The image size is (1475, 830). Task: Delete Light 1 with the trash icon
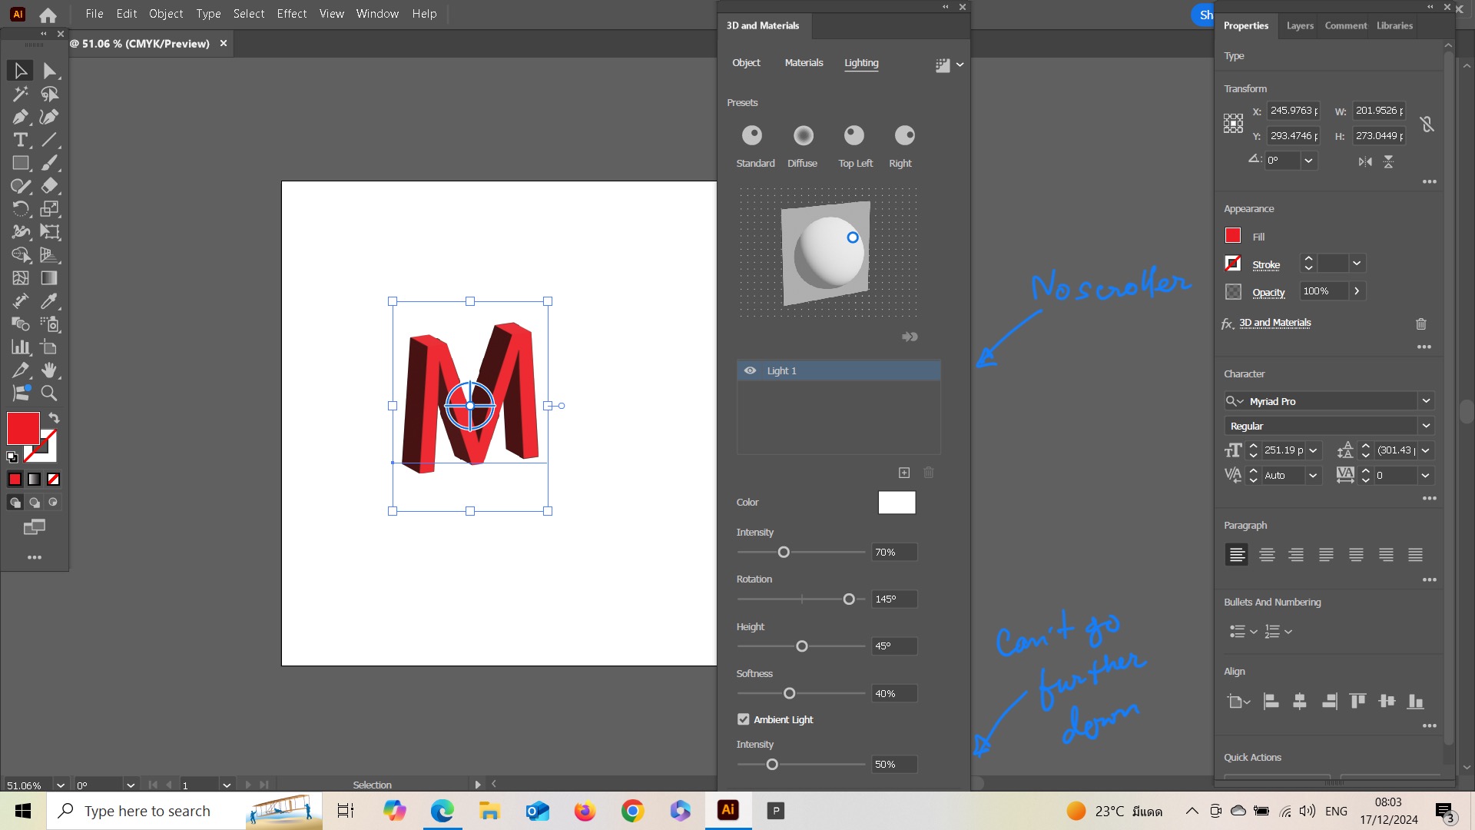point(929,473)
